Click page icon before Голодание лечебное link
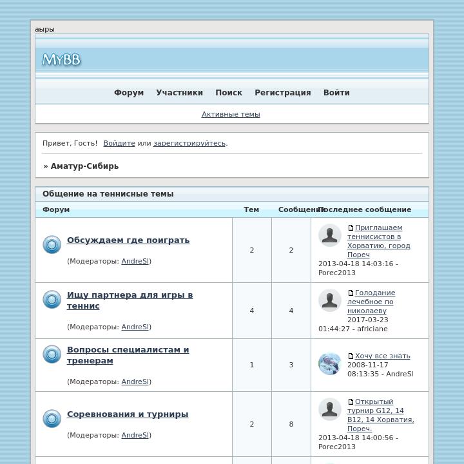The height and width of the screenshot is (464, 464). pos(351,293)
